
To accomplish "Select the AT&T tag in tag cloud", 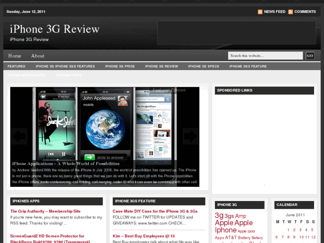I will pos(231,238).
